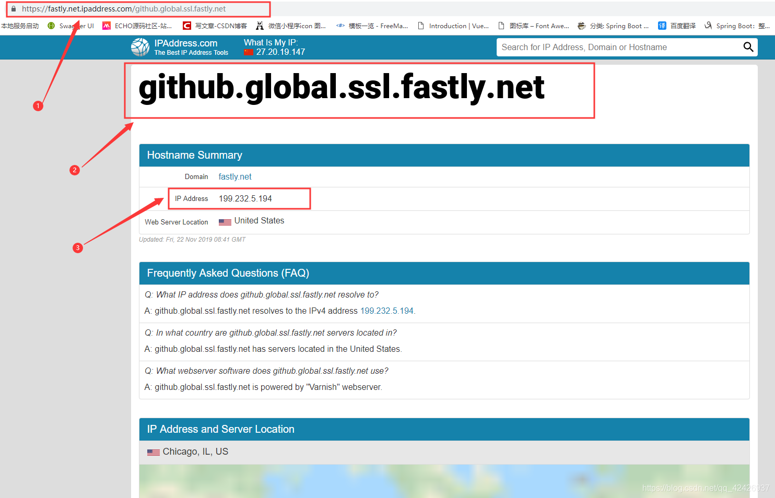The height and width of the screenshot is (498, 775).
Task: Click the 'IP Address and Server Location' header
Action: (x=444, y=430)
